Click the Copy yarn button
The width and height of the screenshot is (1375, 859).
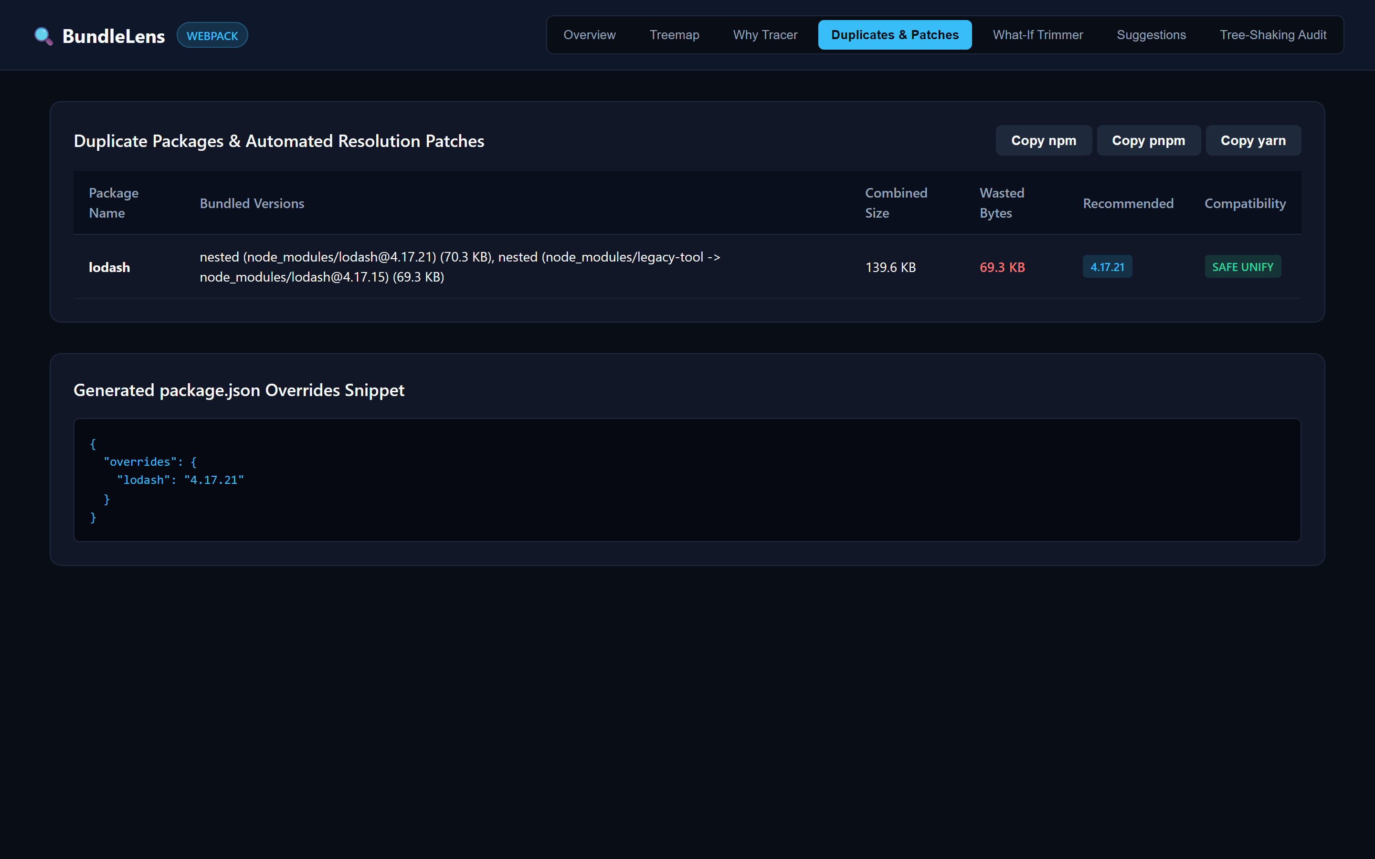pos(1253,140)
